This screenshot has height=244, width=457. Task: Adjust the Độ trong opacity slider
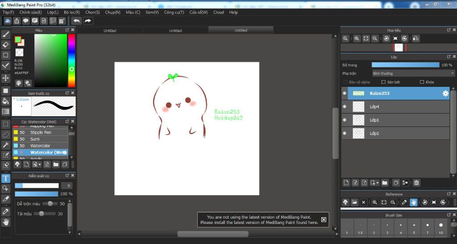[x=405, y=65]
